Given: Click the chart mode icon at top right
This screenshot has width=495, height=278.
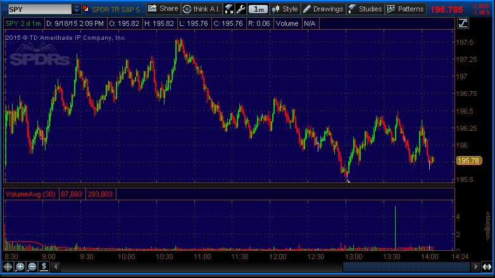Looking at the screenshot, I should pyautogui.click(x=463, y=23).
